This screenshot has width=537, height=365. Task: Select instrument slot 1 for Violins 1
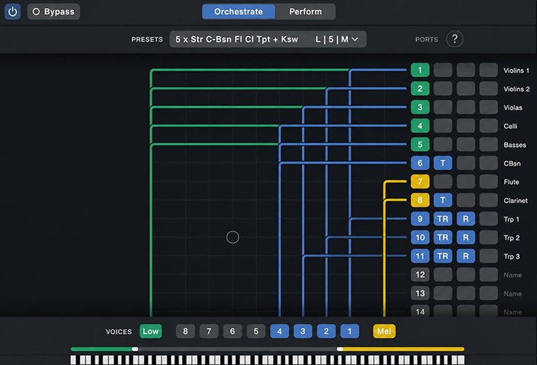click(x=420, y=70)
